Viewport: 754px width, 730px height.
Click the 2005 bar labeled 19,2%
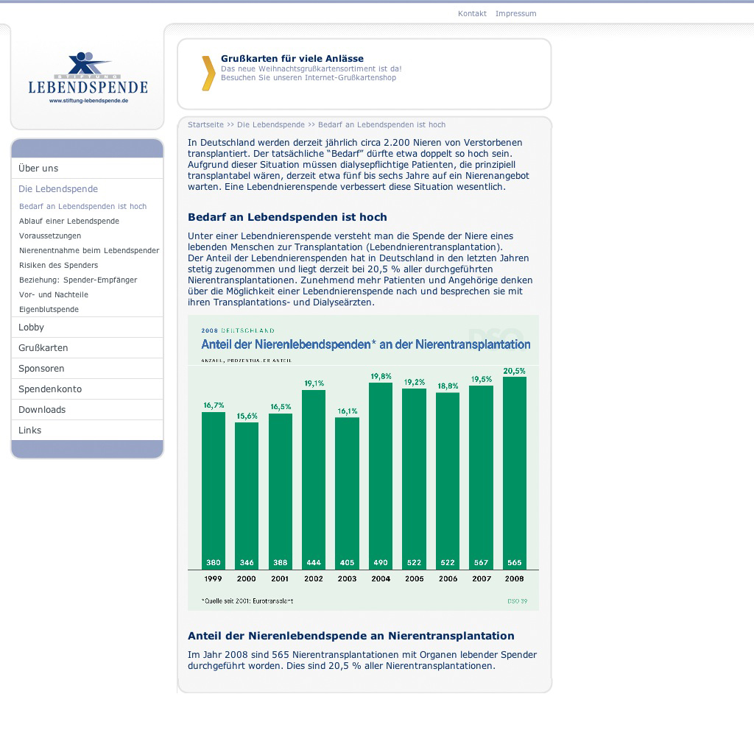(x=414, y=479)
